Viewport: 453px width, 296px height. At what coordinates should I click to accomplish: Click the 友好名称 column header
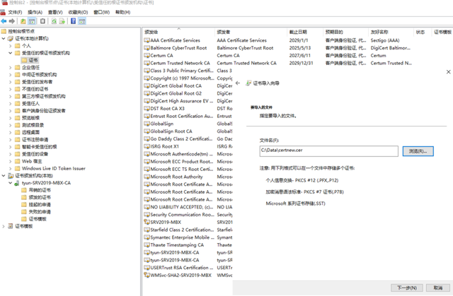[391, 32]
